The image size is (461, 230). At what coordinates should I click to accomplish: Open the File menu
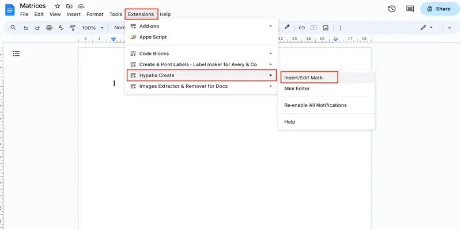[24, 14]
